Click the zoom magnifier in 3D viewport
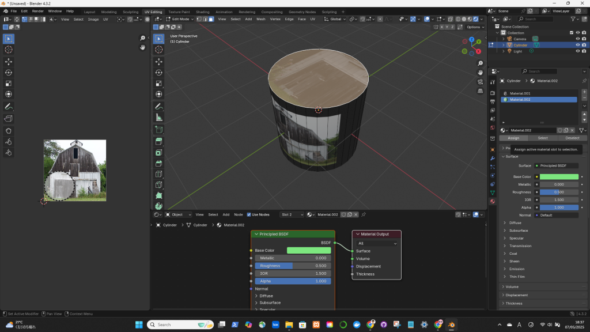 tap(481, 63)
